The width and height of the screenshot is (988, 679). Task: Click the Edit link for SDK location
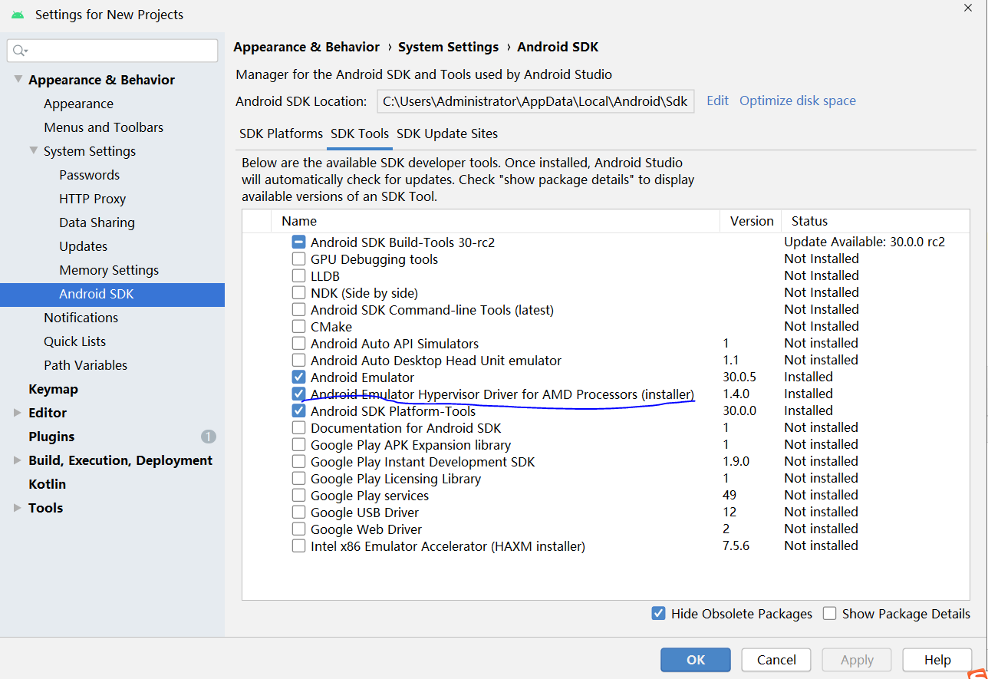click(717, 101)
